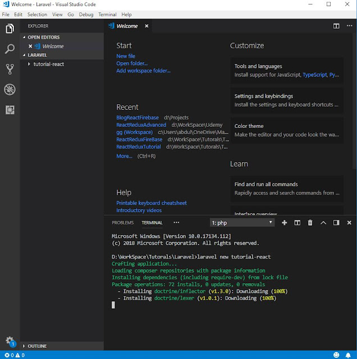Screen dimensions: 357x359
Task: Open the Settings and keybindings card
Action: coord(287,100)
